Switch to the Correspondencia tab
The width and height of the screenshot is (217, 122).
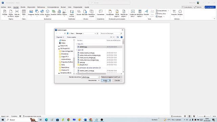coord(53,7)
